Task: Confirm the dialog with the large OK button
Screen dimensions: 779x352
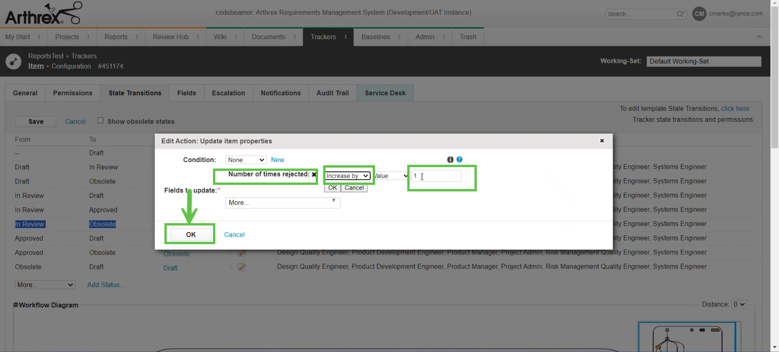Action: (x=191, y=234)
